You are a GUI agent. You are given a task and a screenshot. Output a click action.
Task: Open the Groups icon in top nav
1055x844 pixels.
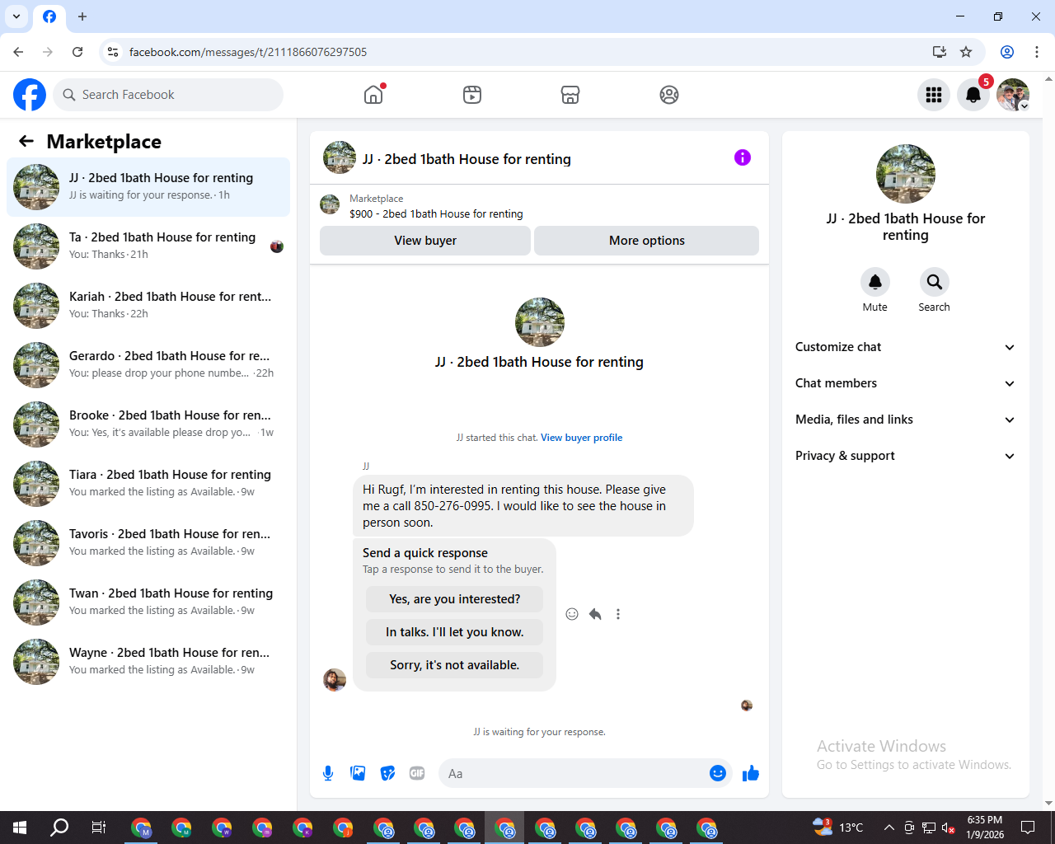[669, 95]
